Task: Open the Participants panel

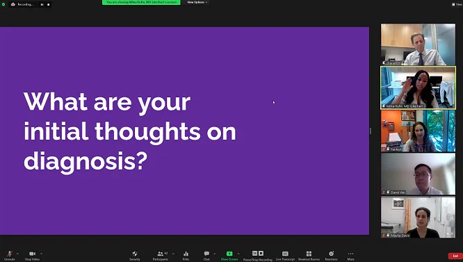Action: click(x=161, y=255)
